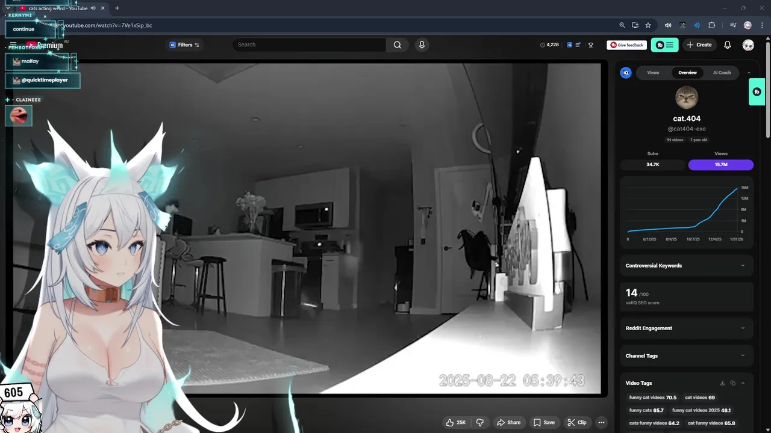Click install app icon in address bar
Viewport: 771px width, 433px height.
635,25
